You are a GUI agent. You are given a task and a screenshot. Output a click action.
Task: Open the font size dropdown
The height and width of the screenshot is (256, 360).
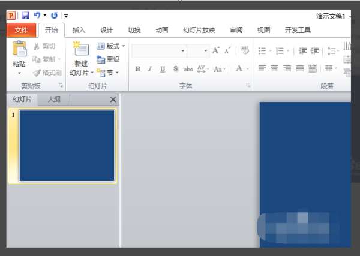pyautogui.click(x=206, y=50)
